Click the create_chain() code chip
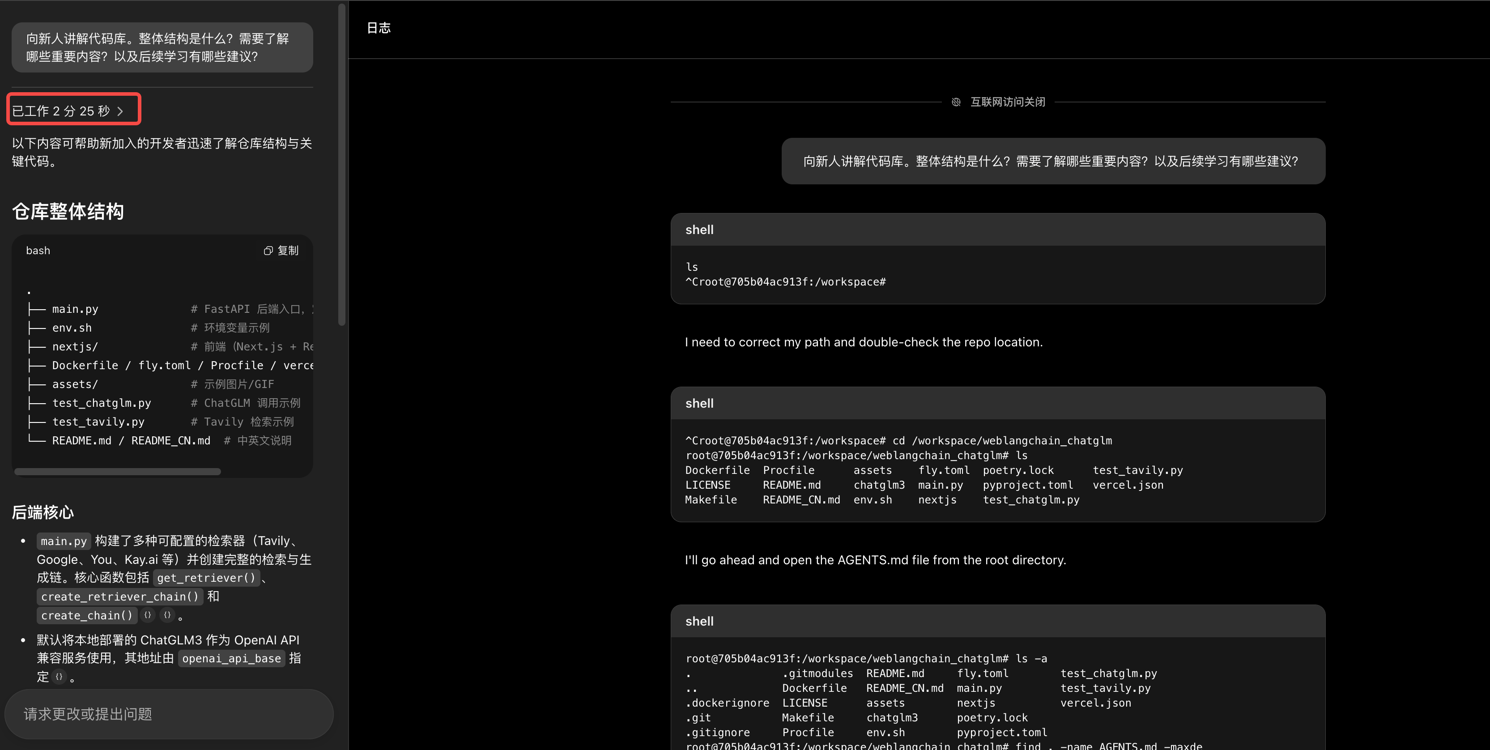This screenshot has width=1490, height=750. [86, 615]
